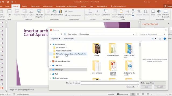Image resolution: width=172 pixels, height=96 pixels.
Task: Open the CURSO WORD 2016 folder
Action: (x=129, y=51)
